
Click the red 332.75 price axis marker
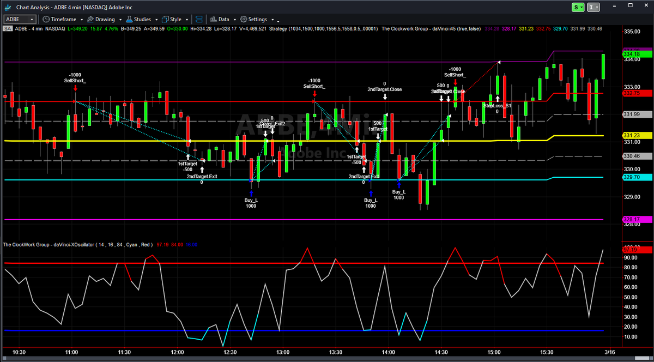636,93
